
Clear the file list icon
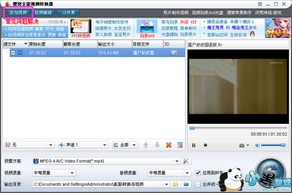[180, 145]
